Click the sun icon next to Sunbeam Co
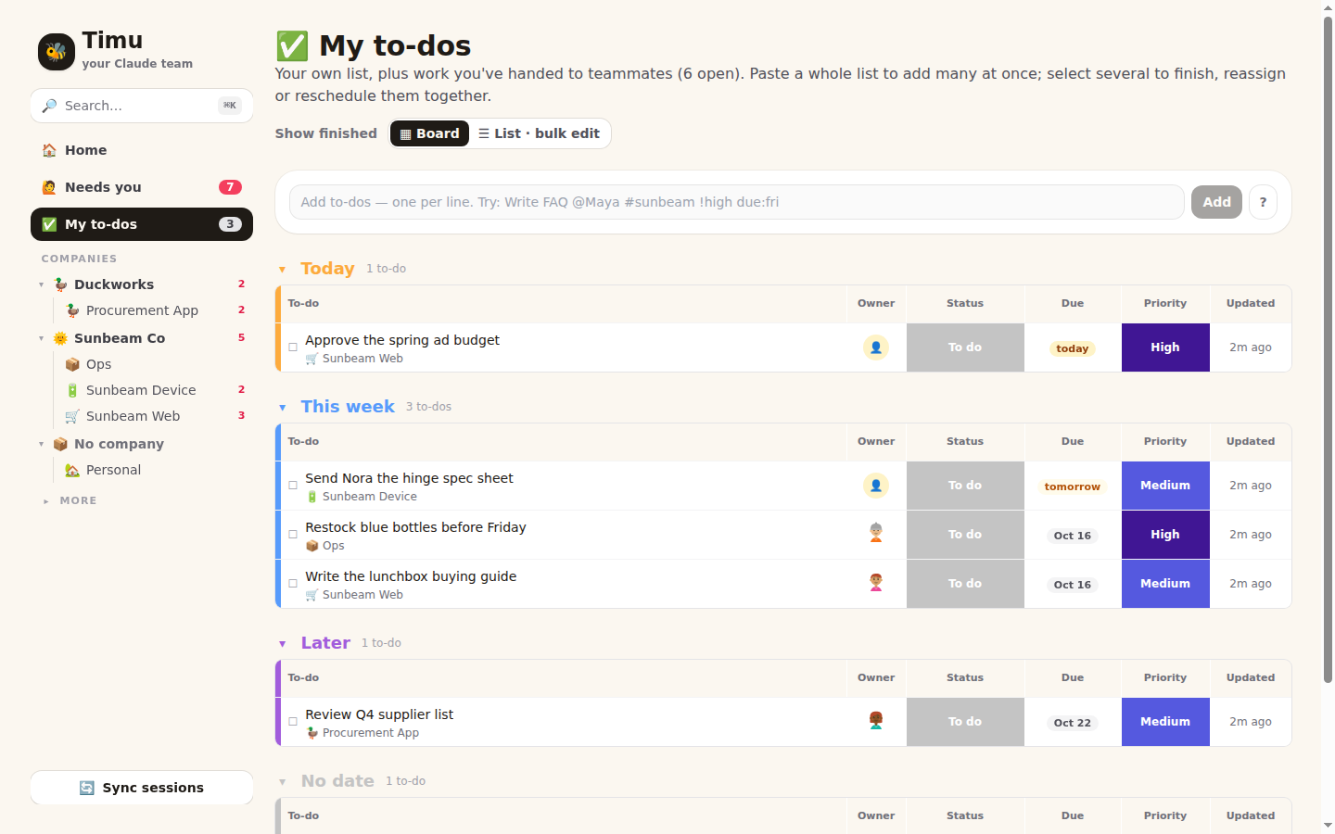The width and height of the screenshot is (1335, 834). pyautogui.click(x=60, y=338)
